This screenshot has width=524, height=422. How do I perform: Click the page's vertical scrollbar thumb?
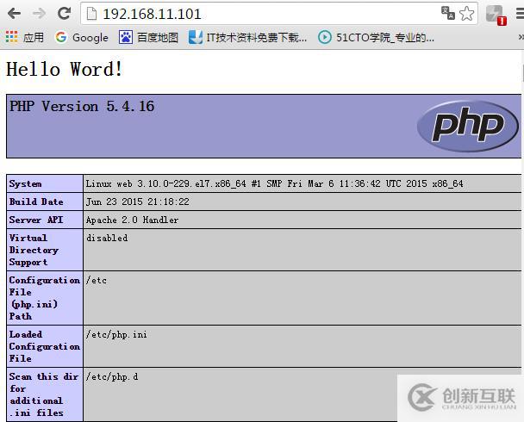522,73
